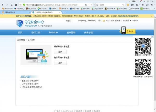Reload the page with the refresh icon

click(11, 5)
